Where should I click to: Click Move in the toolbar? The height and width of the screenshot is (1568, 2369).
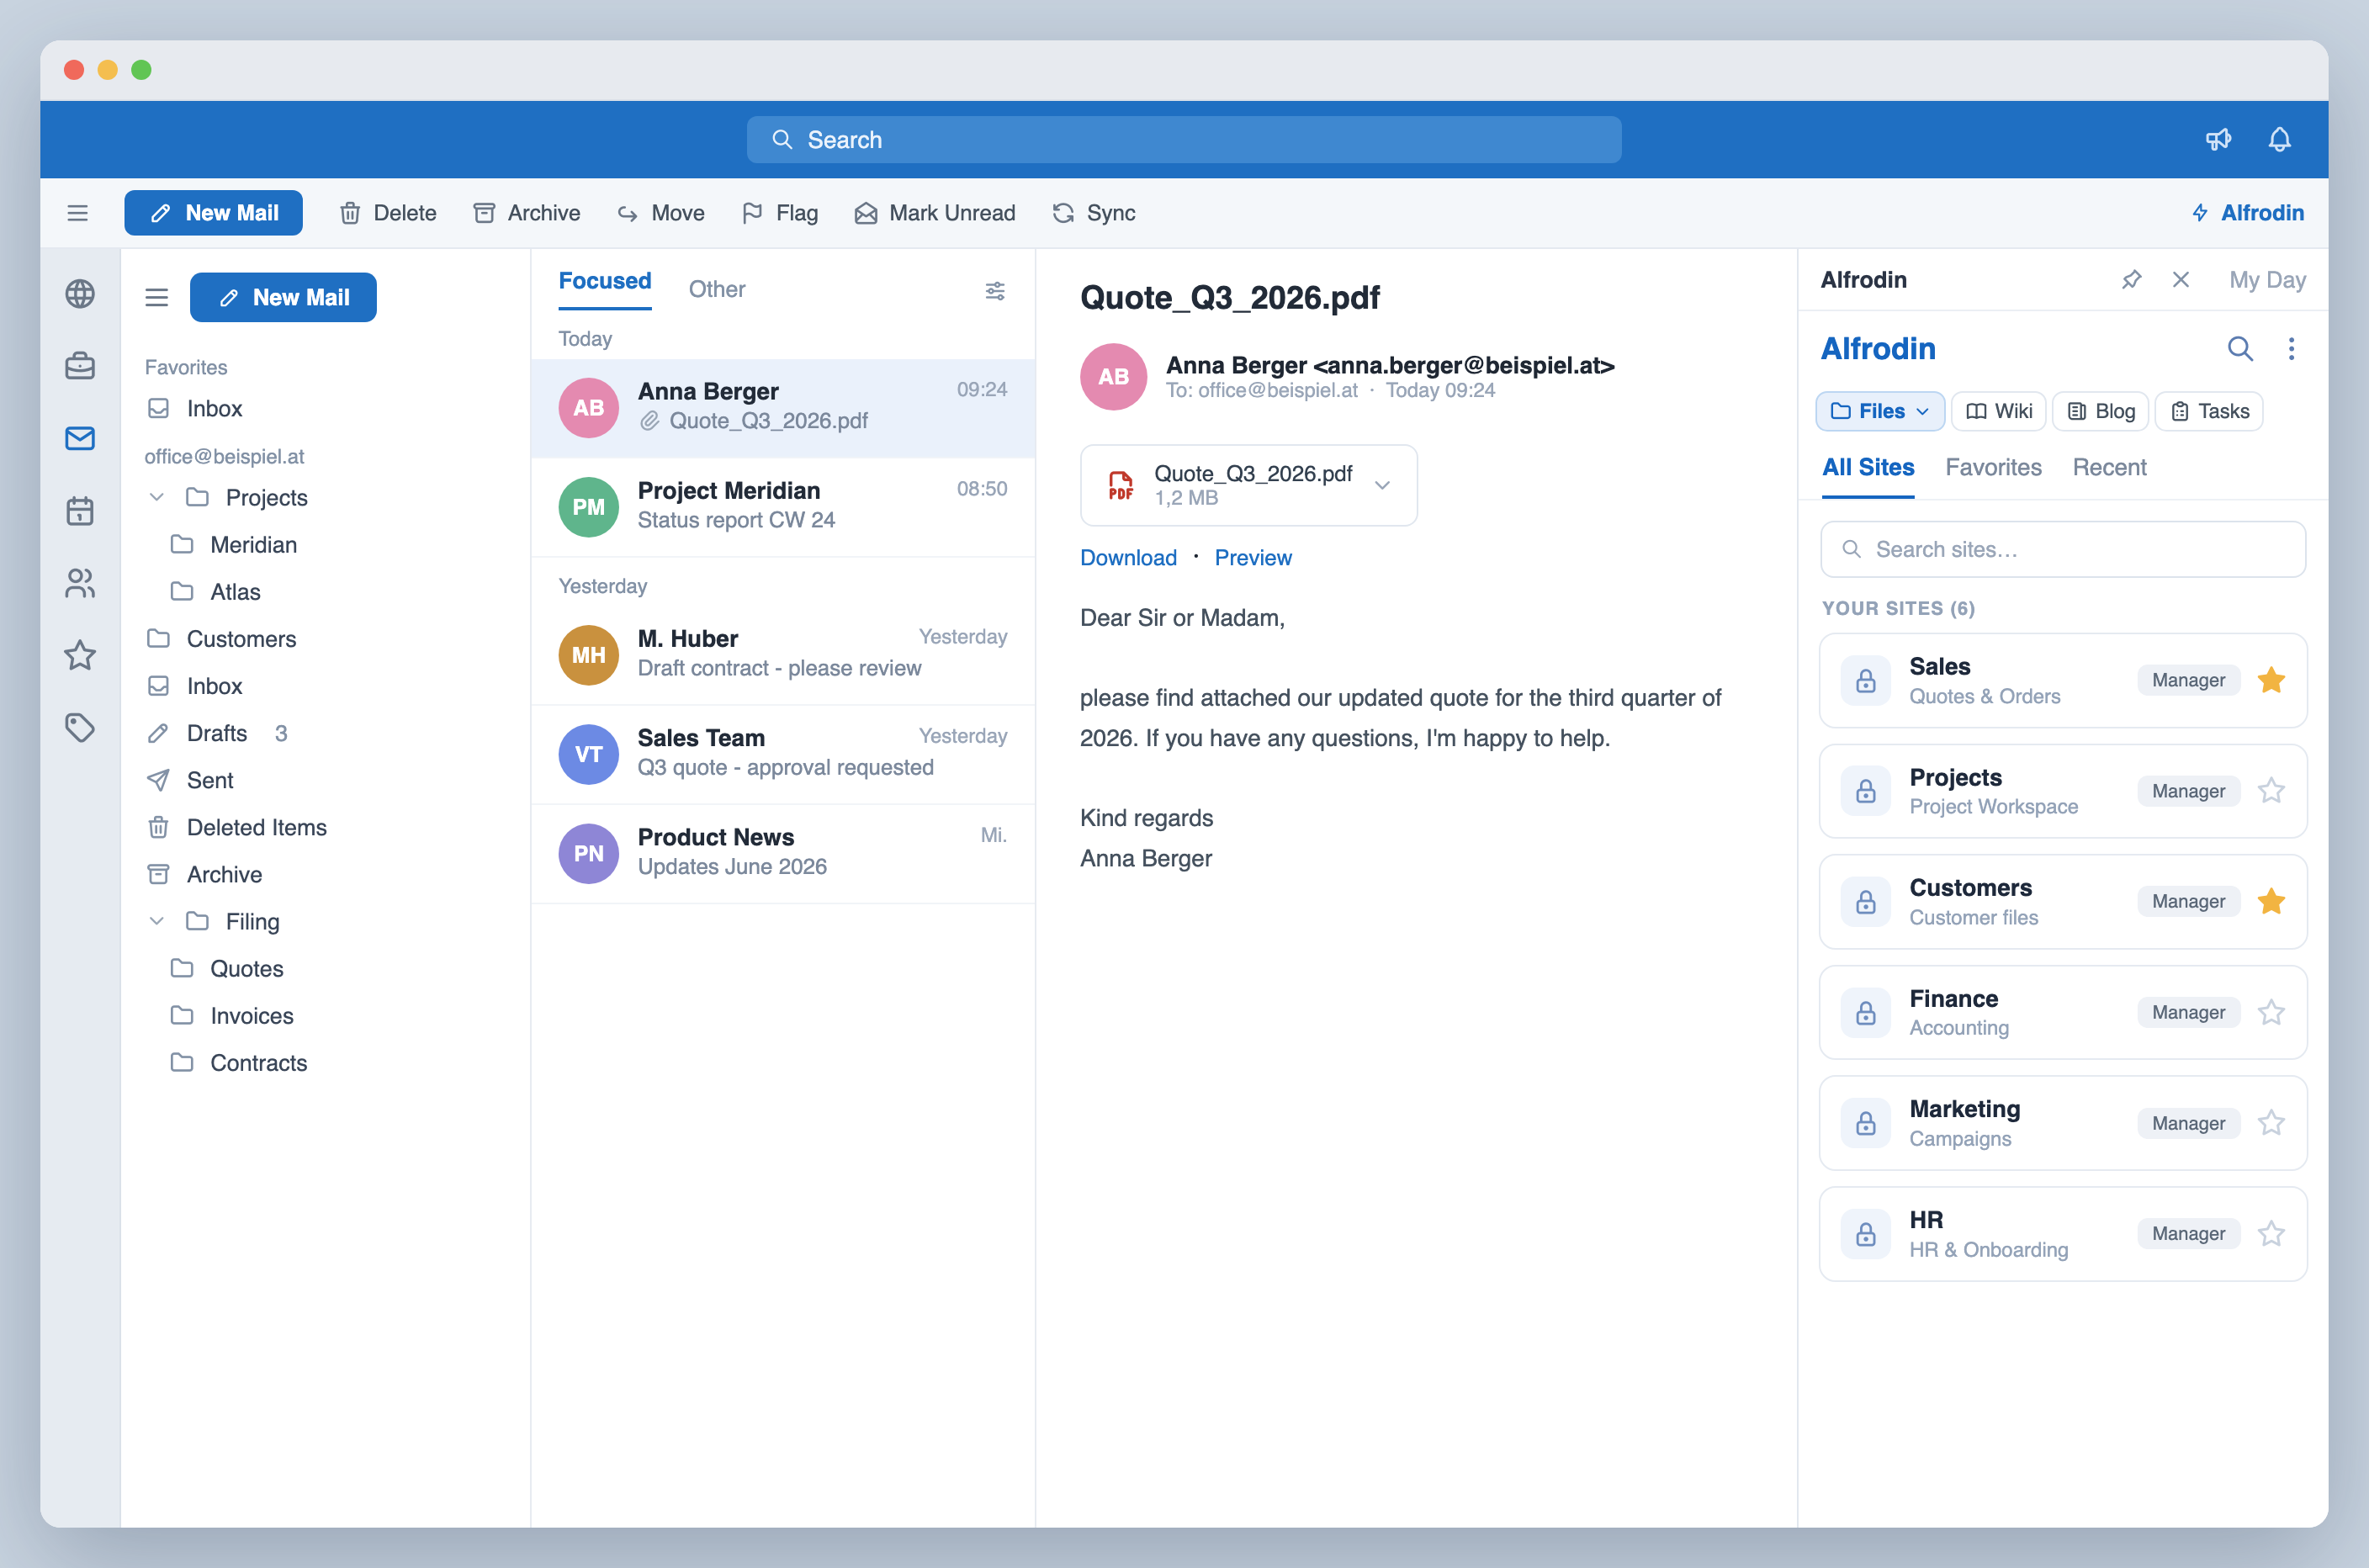click(x=661, y=213)
